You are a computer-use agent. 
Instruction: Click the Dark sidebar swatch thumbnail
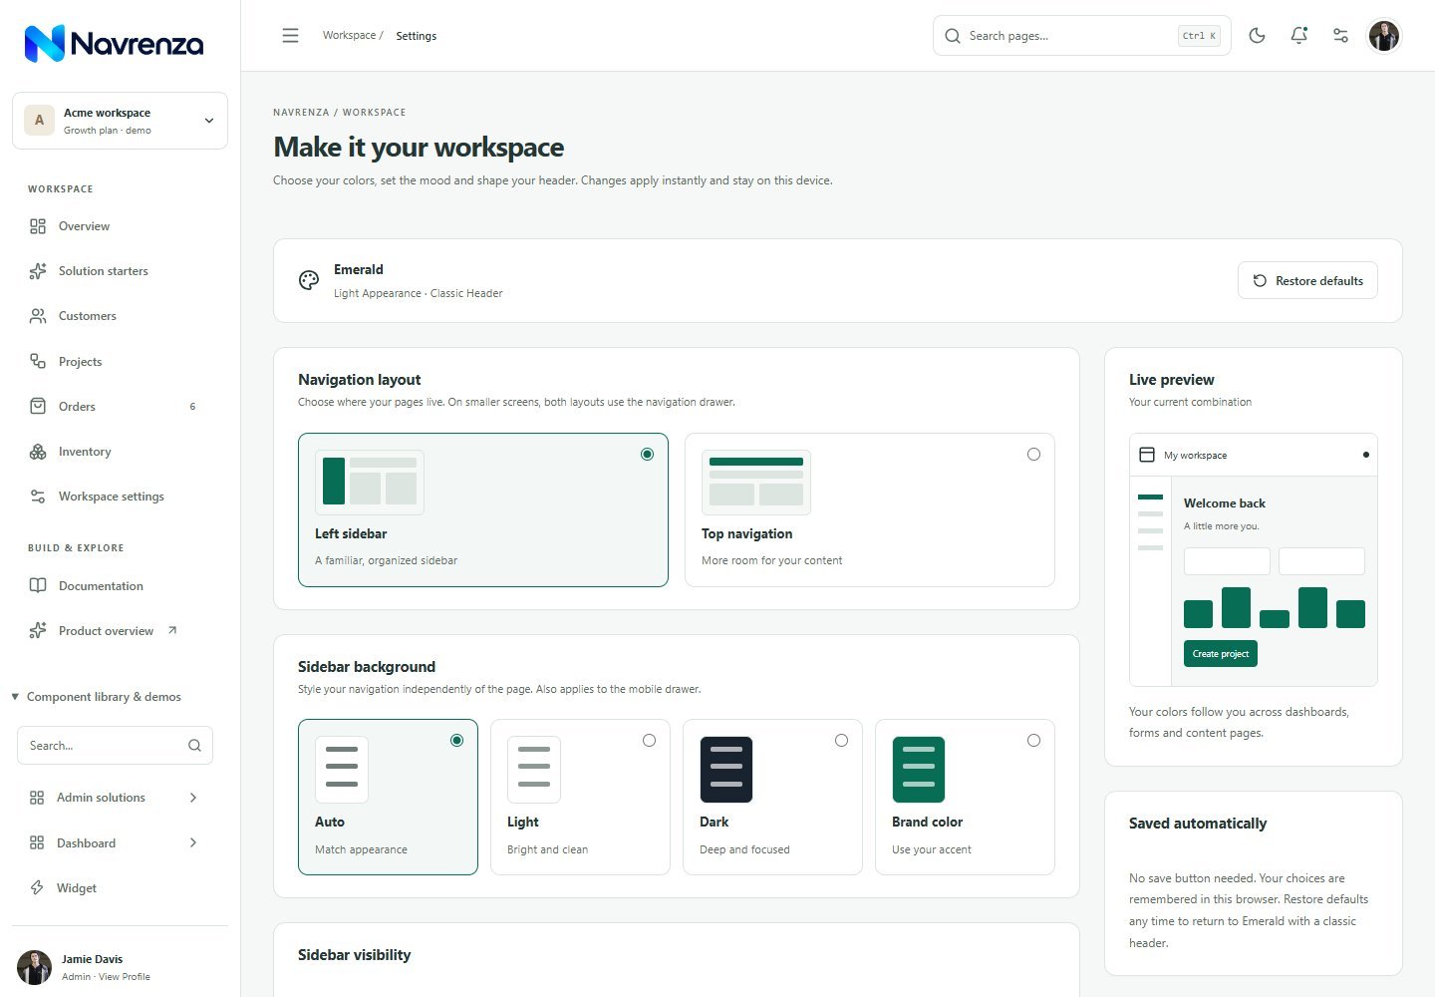(x=726, y=770)
